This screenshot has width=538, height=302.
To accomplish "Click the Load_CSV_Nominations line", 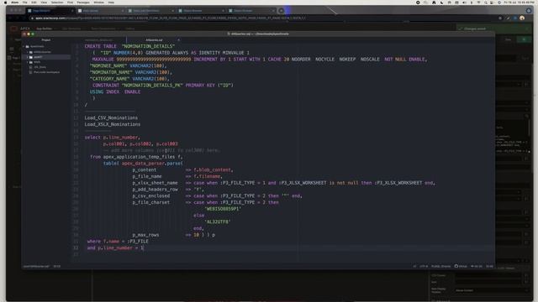I will click(x=111, y=117).
